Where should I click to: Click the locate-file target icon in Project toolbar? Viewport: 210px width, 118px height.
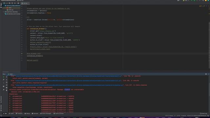[x=10, y=3]
